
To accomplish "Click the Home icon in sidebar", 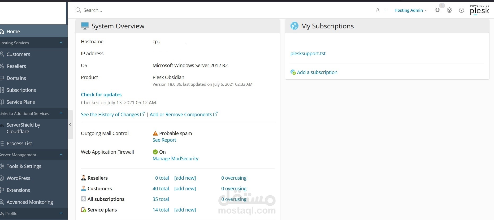I will pyautogui.click(x=2, y=31).
